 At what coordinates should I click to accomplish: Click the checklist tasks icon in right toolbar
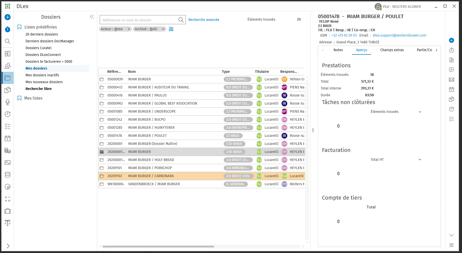451,119
